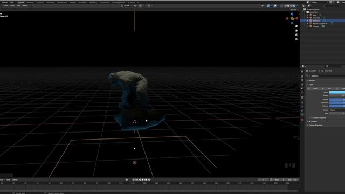Image resolution: width=345 pixels, height=194 pixels.
Task: Open the viewport Options dropdown
Action: tap(294, 10)
